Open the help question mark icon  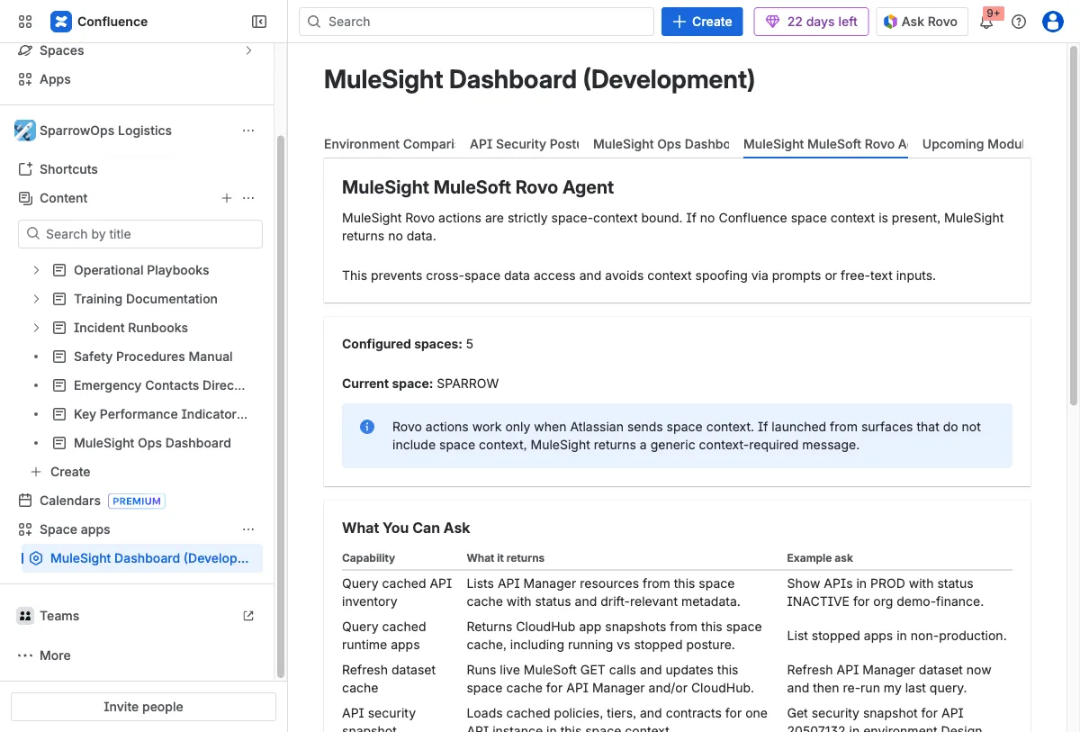(x=1019, y=22)
